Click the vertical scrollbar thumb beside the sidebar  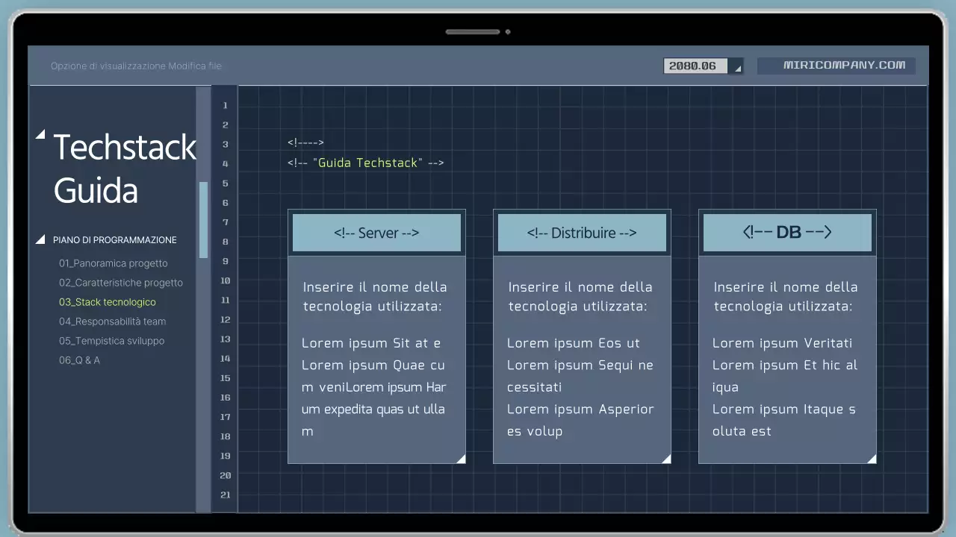pyautogui.click(x=202, y=220)
